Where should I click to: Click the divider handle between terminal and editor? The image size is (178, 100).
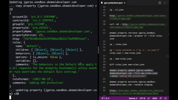(98, 50)
